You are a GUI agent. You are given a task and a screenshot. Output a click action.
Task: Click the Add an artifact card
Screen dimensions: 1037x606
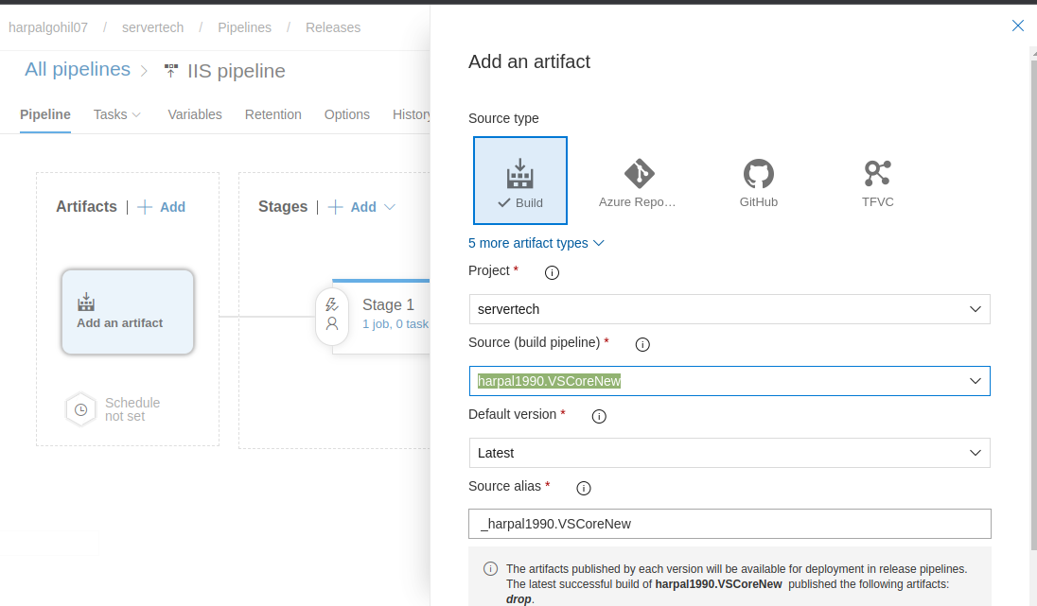tap(128, 312)
